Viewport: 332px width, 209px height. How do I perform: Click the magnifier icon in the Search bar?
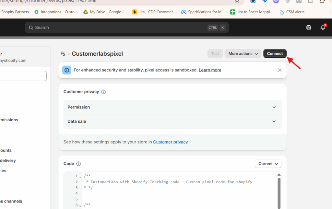[31, 28]
